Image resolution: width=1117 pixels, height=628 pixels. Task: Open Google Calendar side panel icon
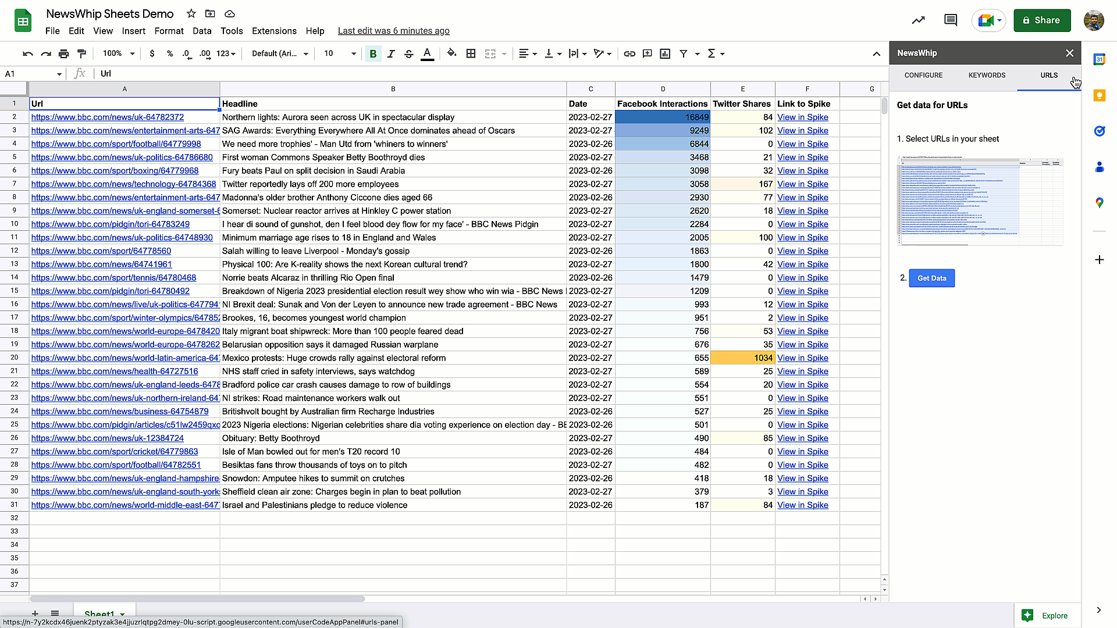pos(1099,59)
